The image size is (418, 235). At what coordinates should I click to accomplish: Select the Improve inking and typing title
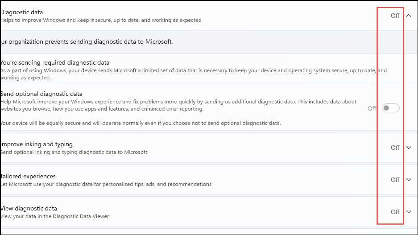(x=37, y=144)
